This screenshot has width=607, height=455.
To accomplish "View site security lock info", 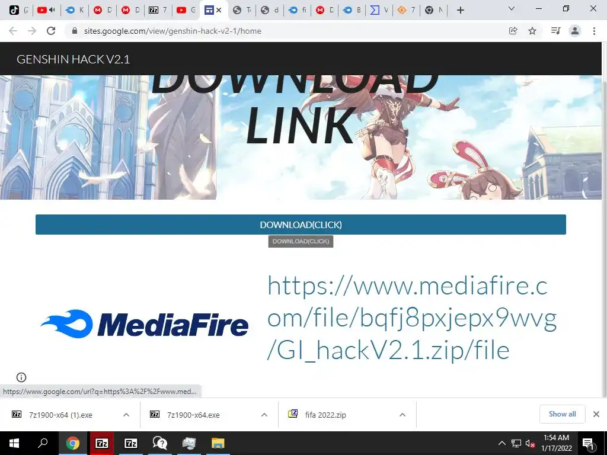I will [75, 31].
